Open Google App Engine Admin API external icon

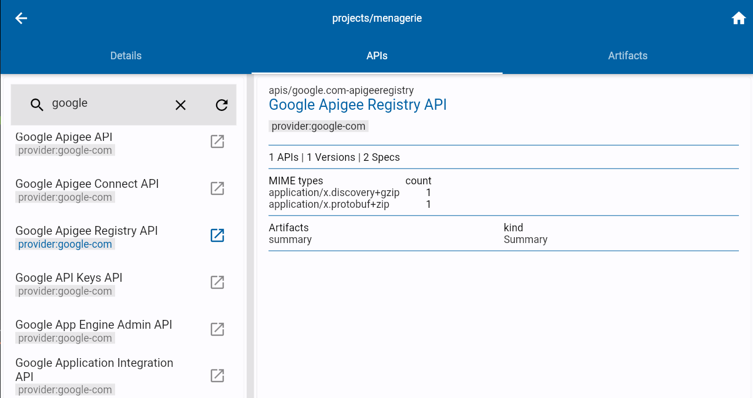217,329
